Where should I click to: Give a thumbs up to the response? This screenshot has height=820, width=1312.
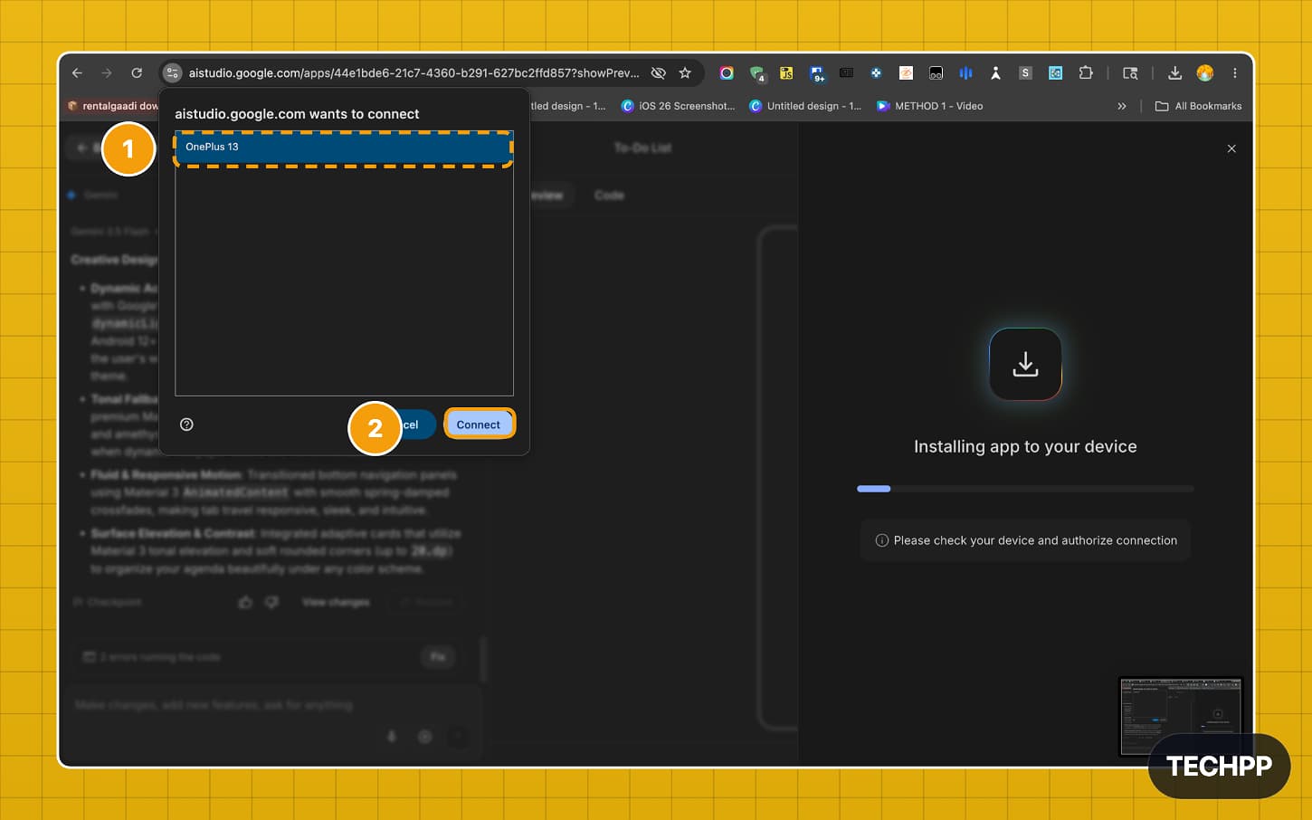(245, 602)
